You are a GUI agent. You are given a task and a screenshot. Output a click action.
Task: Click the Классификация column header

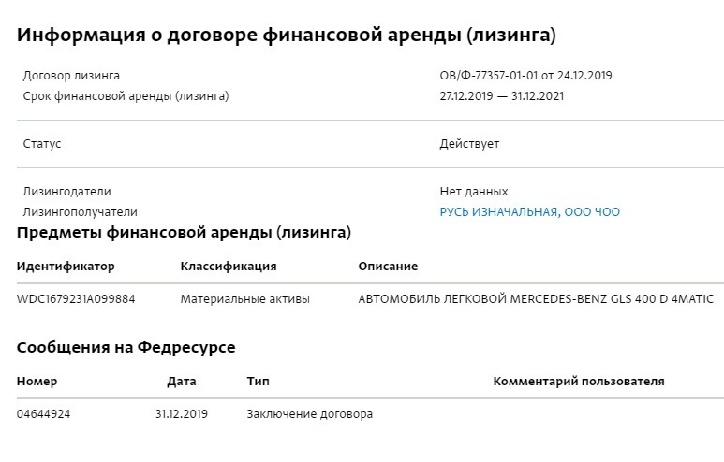click(229, 267)
